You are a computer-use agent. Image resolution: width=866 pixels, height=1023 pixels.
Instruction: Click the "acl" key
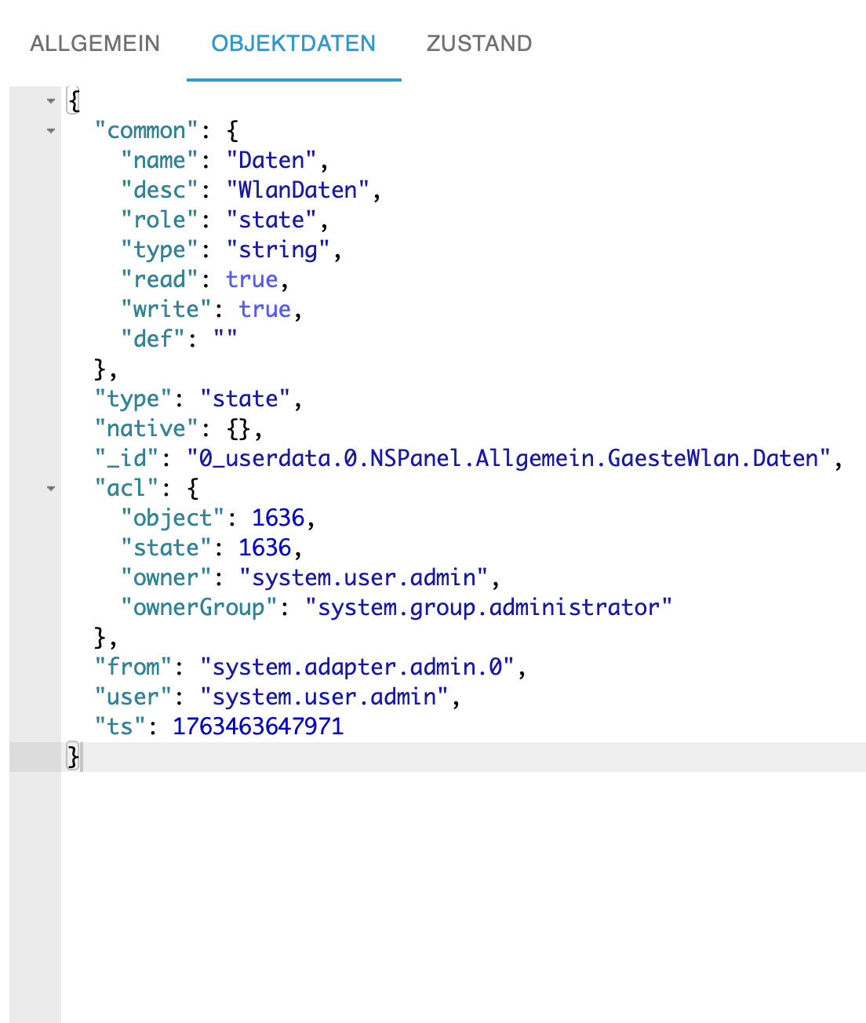pyautogui.click(x=127, y=488)
